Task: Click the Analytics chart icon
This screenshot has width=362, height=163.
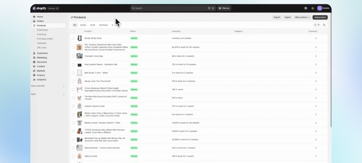Action: [x=34, y=80]
